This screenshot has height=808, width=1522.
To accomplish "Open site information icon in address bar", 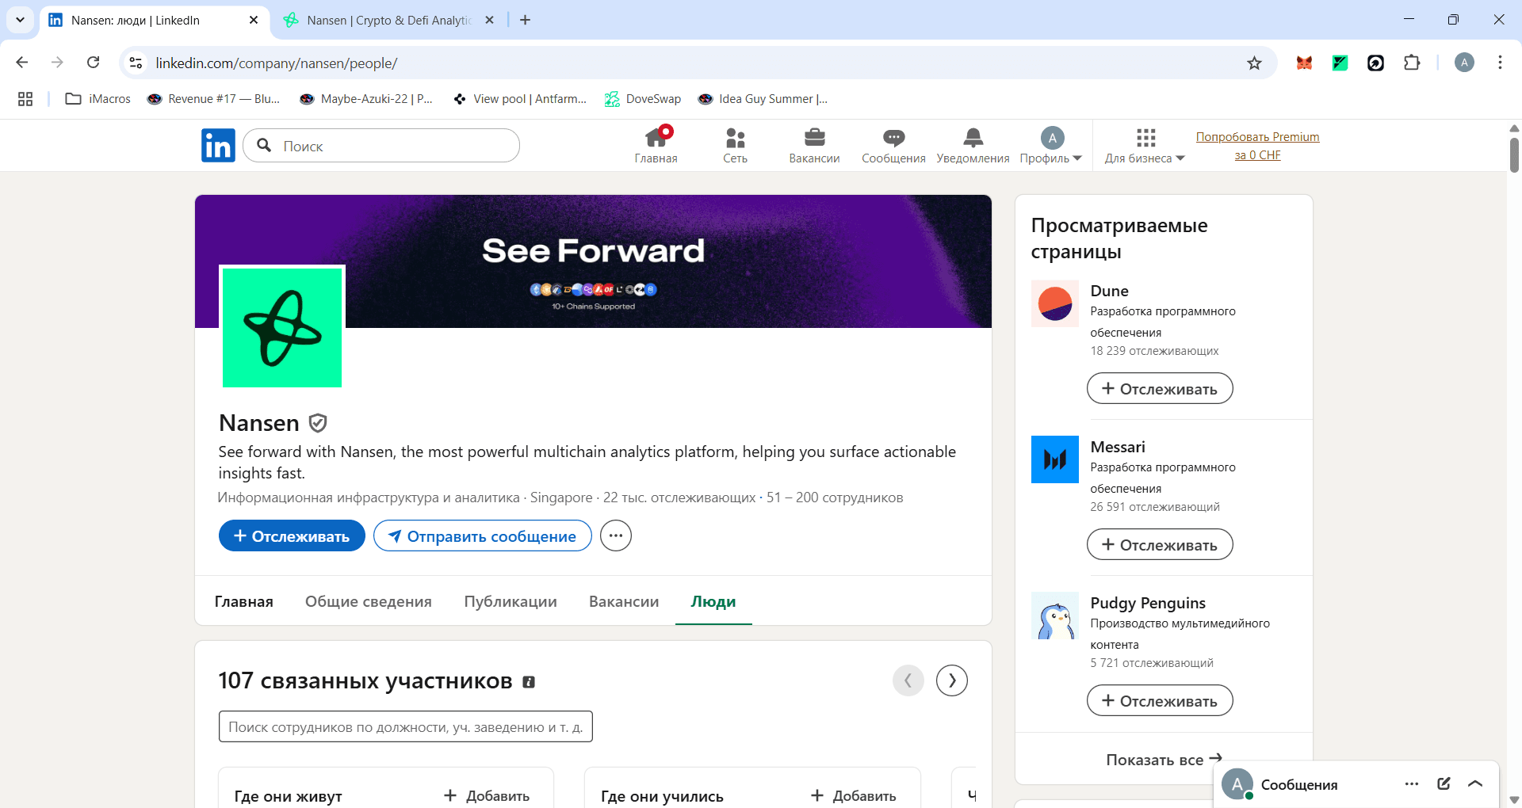I will pyautogui.click(x=136, y=63).
